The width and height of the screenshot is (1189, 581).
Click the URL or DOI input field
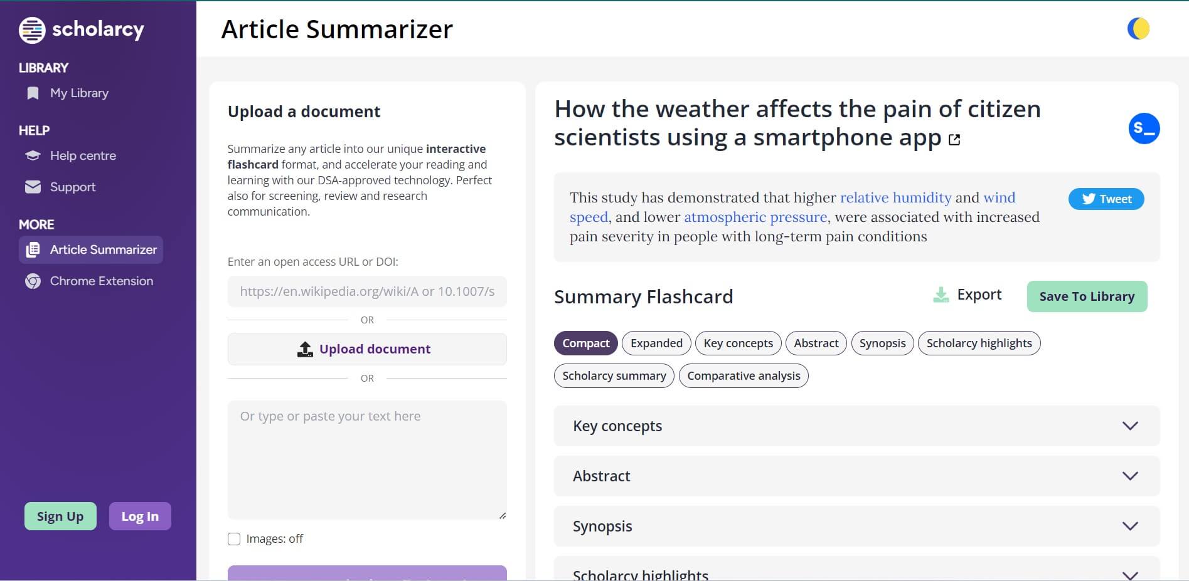pos(367,291)
